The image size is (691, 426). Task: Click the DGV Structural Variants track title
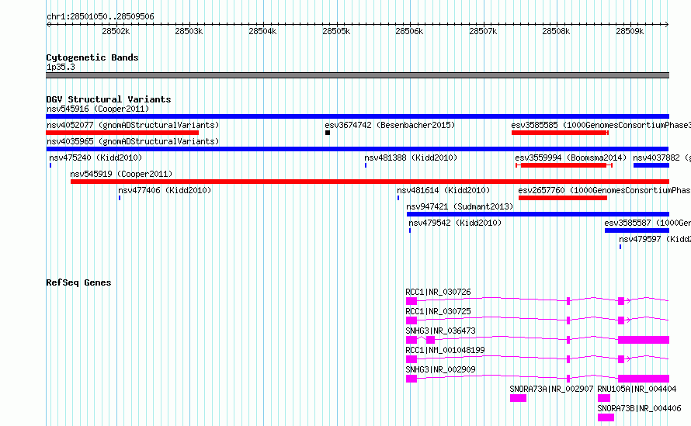click(x=109, y=99)
